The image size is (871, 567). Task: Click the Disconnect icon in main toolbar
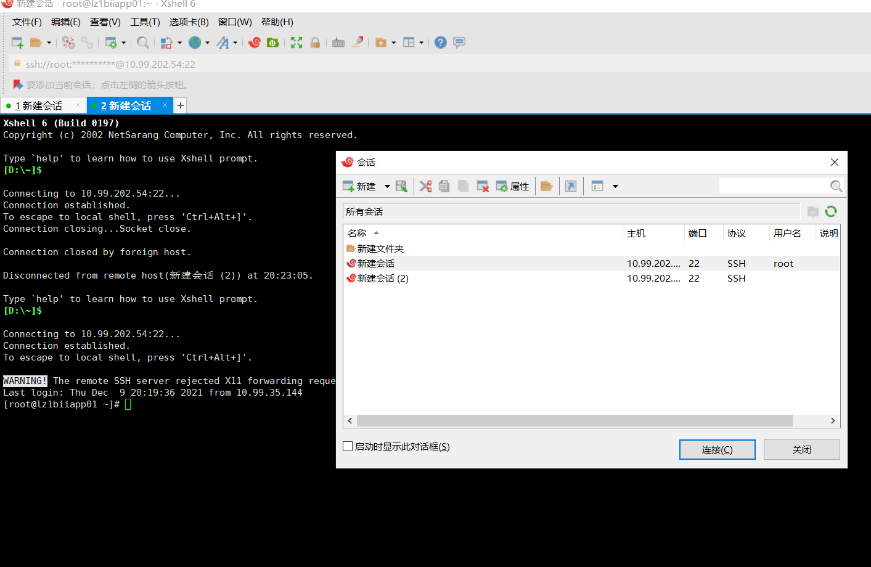click(68, 43)
